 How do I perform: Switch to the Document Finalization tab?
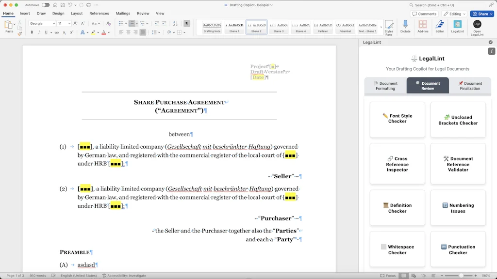470,86
